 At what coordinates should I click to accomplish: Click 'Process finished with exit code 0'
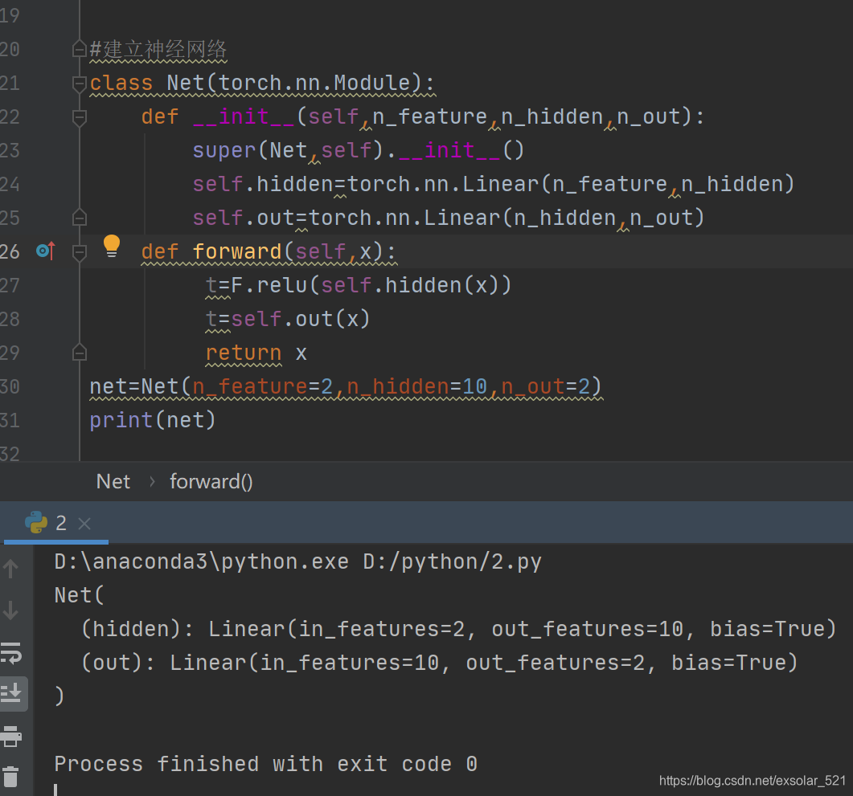point(265,764)
